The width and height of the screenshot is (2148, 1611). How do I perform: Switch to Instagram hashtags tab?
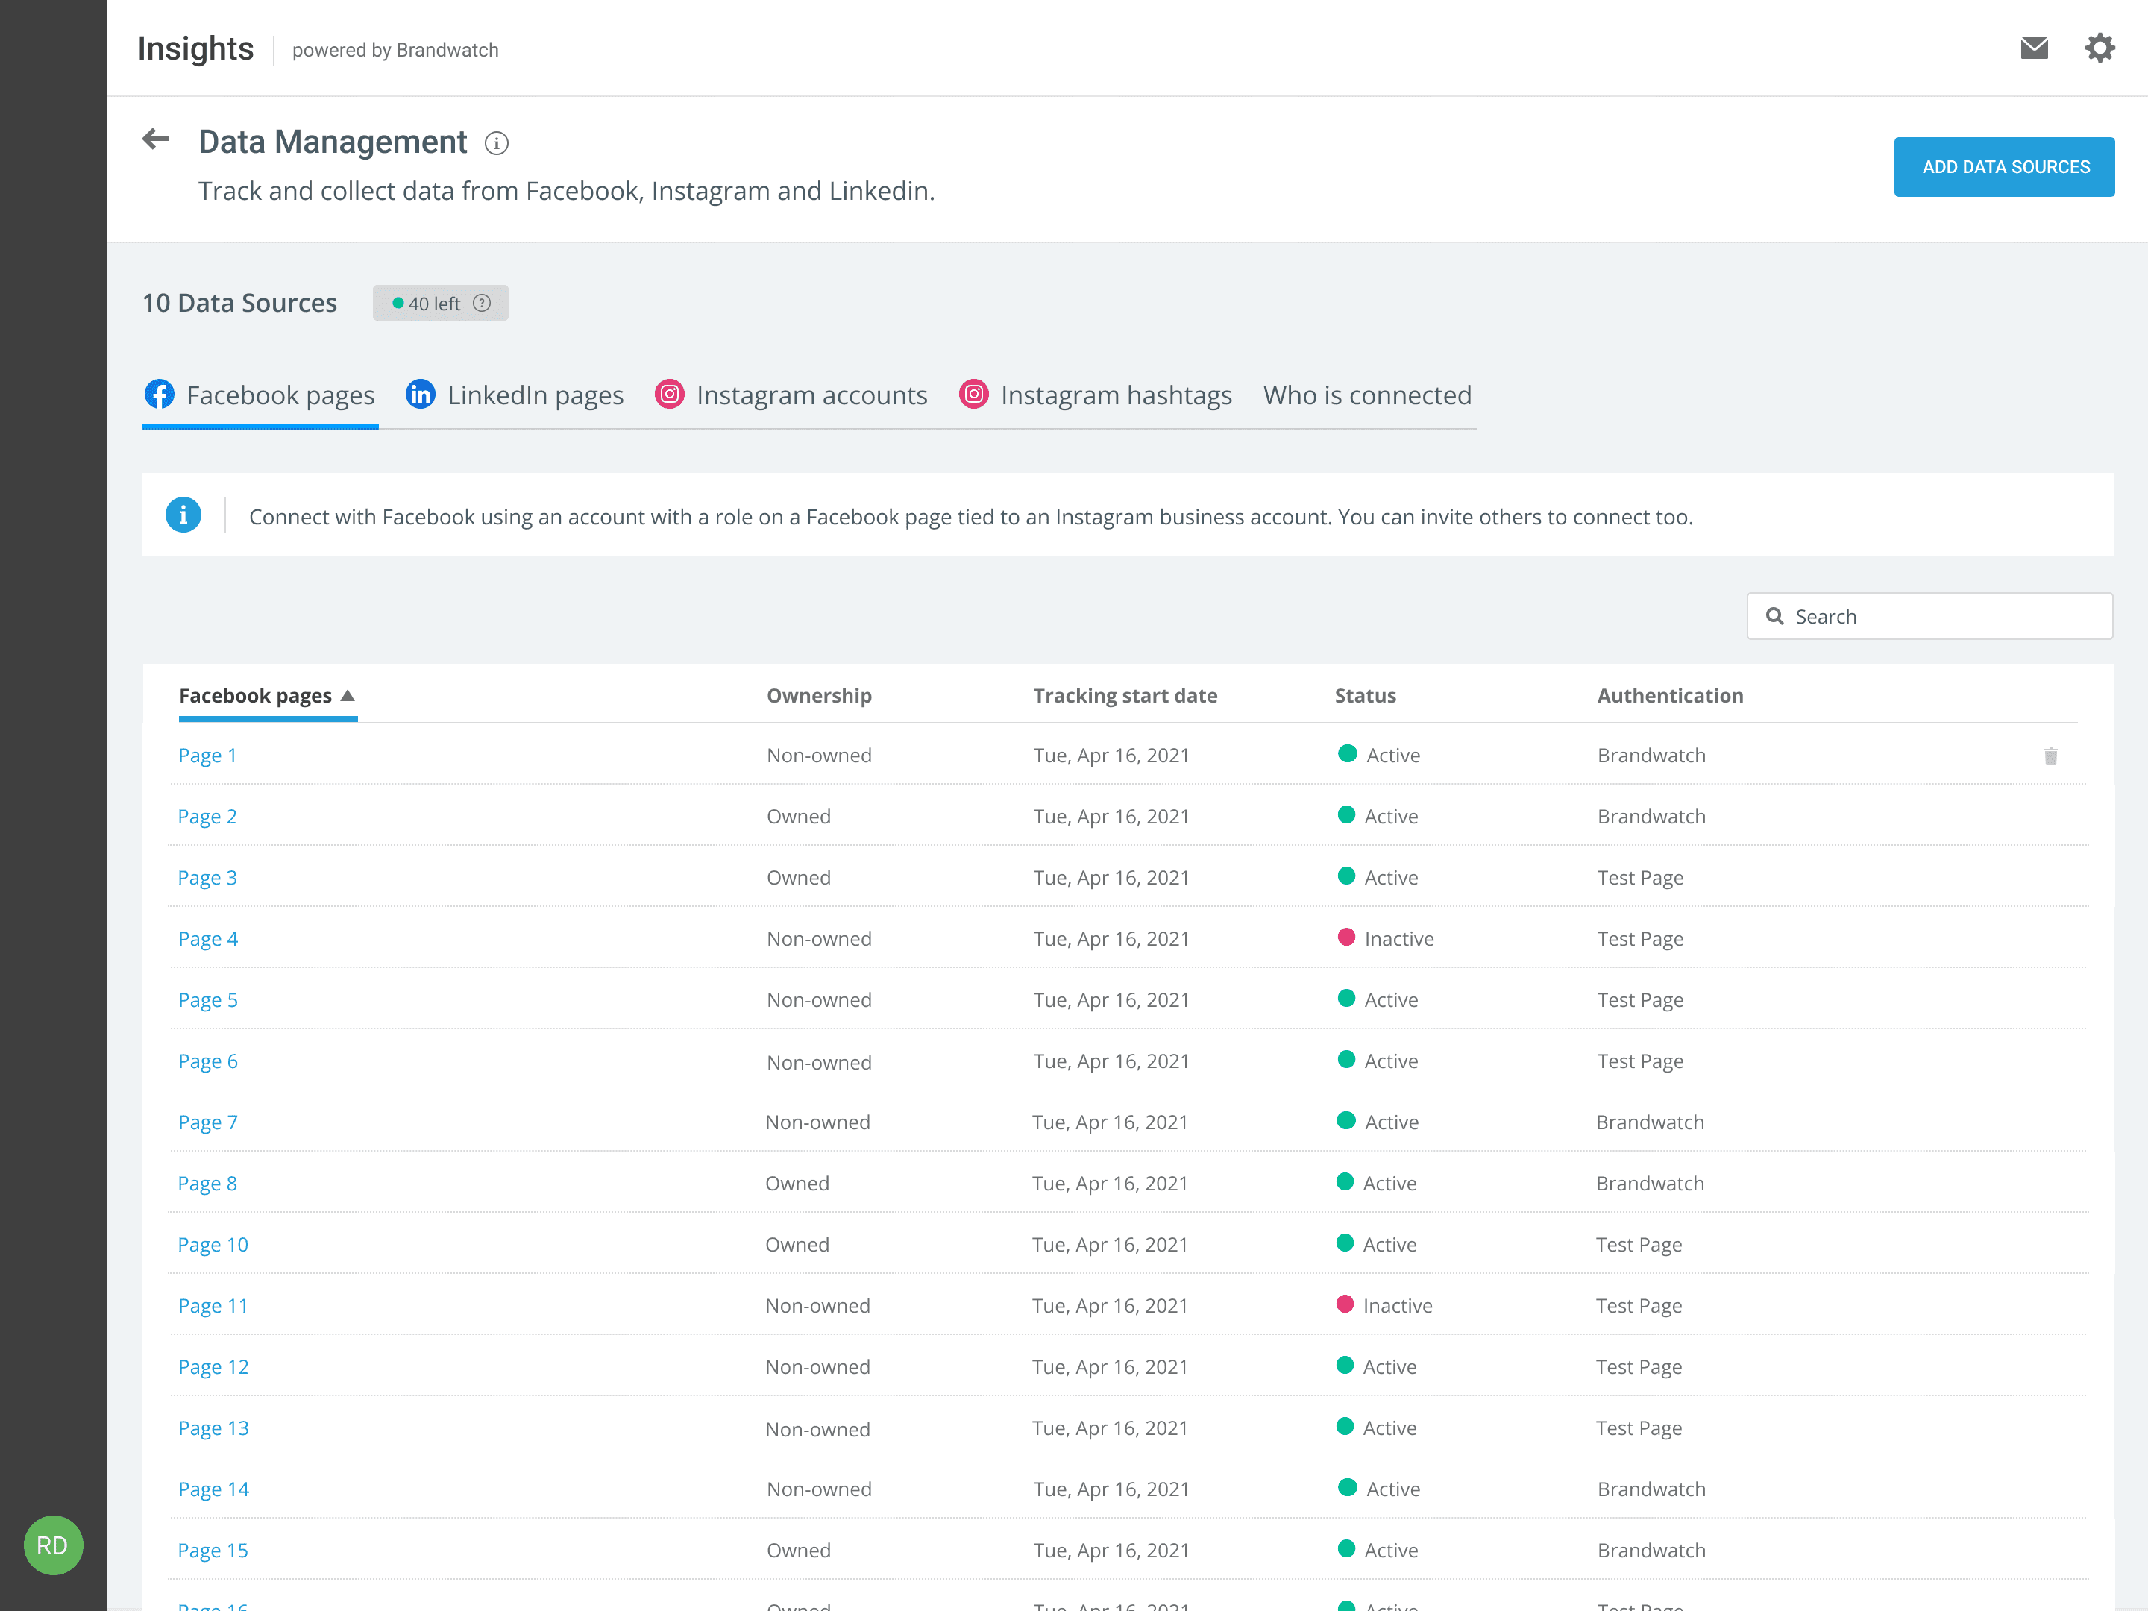coord(1096,395)
